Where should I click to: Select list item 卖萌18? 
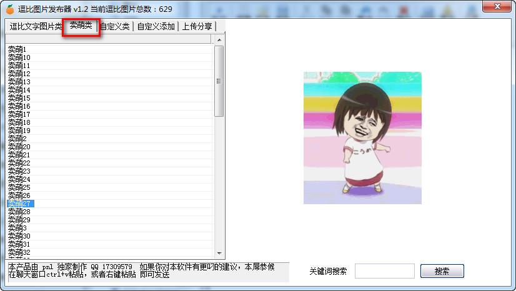point(19,122)
